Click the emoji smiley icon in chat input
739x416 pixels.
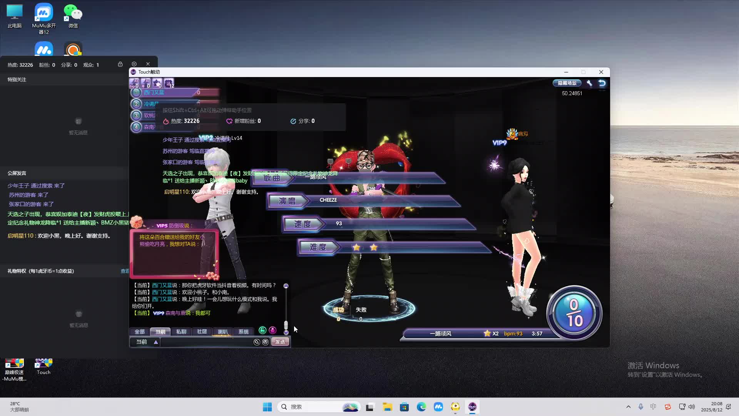(265, 342)
